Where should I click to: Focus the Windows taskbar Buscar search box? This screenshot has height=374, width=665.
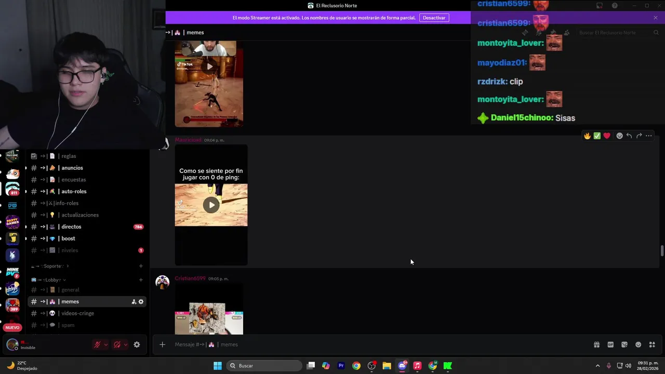265,366
